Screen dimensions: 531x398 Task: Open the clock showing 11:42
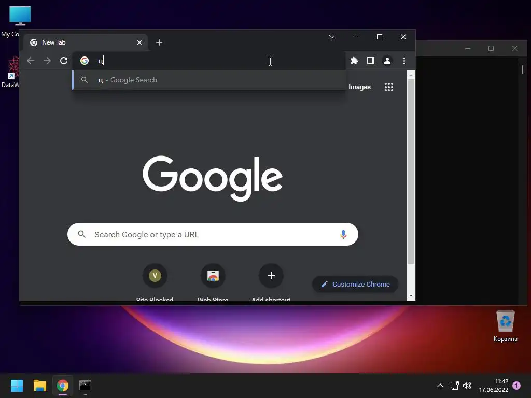pyautogui.click(x=494, y=386)
